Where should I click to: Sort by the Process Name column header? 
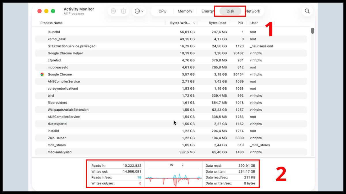[51, 23]
